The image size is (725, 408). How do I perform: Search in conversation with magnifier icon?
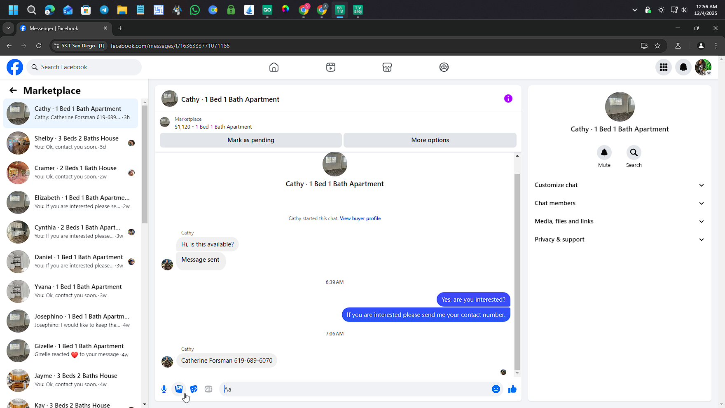pos(634,152)
